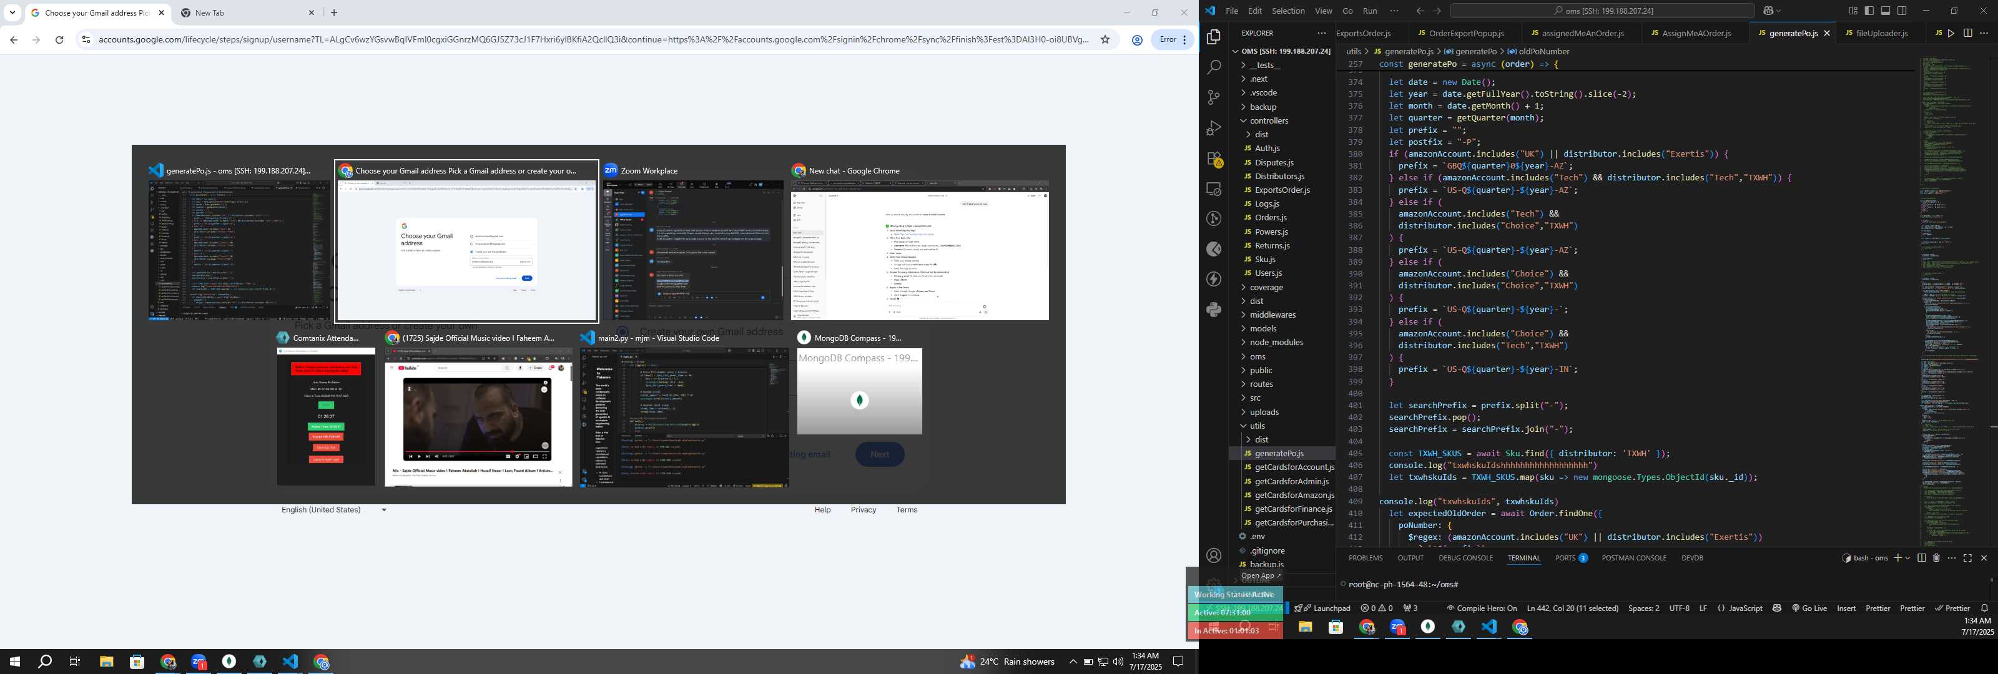Toggle VS Code secondary side bar layout icon

1902,11
